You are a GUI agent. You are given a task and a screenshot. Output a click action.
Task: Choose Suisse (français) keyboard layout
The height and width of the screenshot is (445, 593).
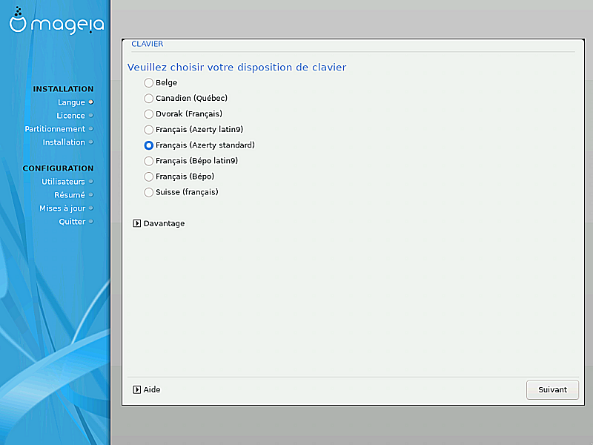[x=149, y=192]
